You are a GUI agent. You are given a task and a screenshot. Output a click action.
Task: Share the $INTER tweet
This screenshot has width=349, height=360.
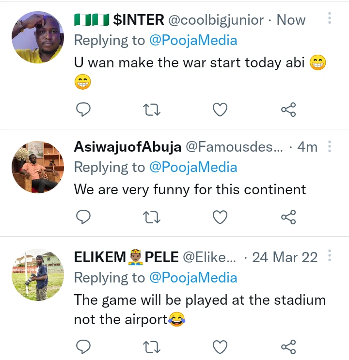coord(288,110)
